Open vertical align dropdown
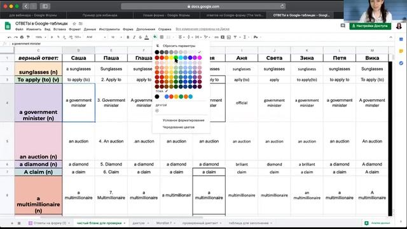407x229 pixels. (x=190, y=37)
